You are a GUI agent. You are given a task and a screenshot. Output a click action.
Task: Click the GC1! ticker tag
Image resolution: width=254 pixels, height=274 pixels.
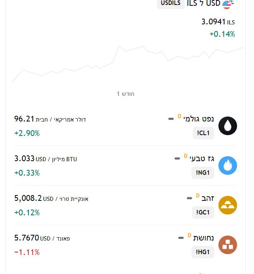(203, 212)
